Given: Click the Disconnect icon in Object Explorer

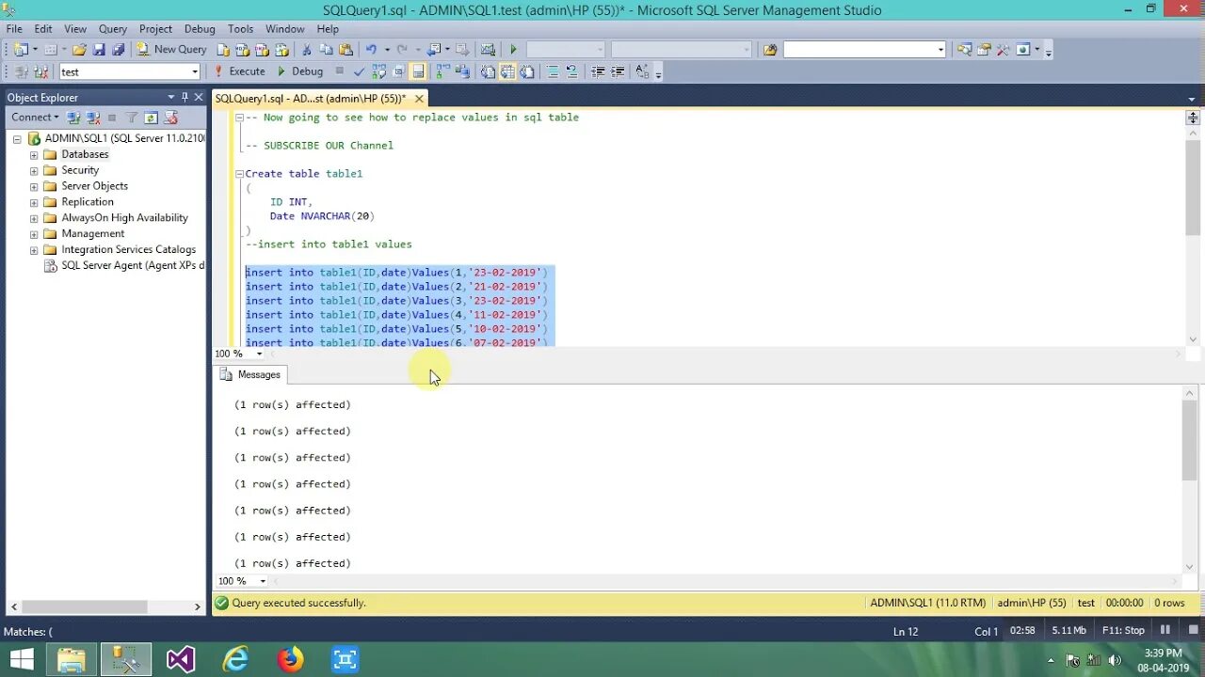Looking at the screenshot, I should (x=92, y=117).
